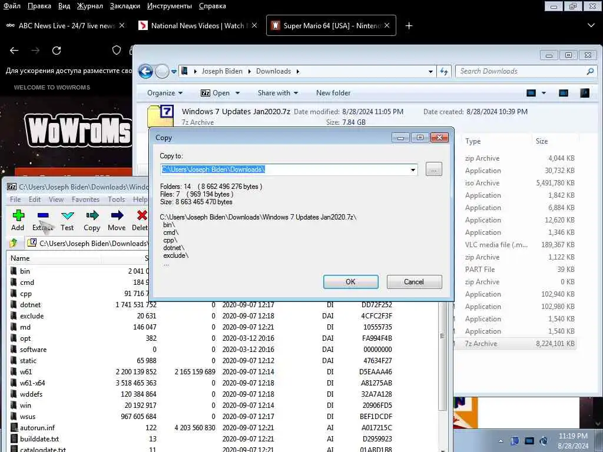Click the search magnifier in Search Downloads box
The height and width of the screenshot is (452, 603).
click(x=590, y=71)
